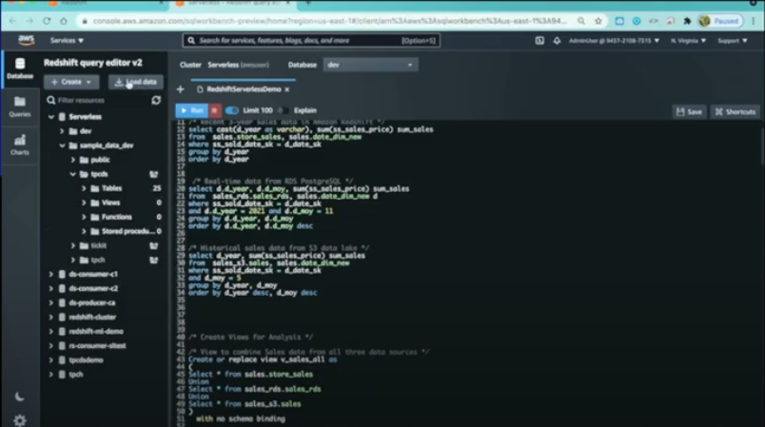Click Serverless cluster label in header

click(x=238, y=65)
